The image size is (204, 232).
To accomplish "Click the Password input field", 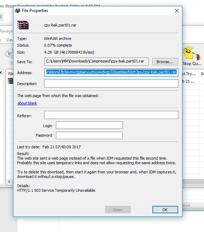I will 89,135.
